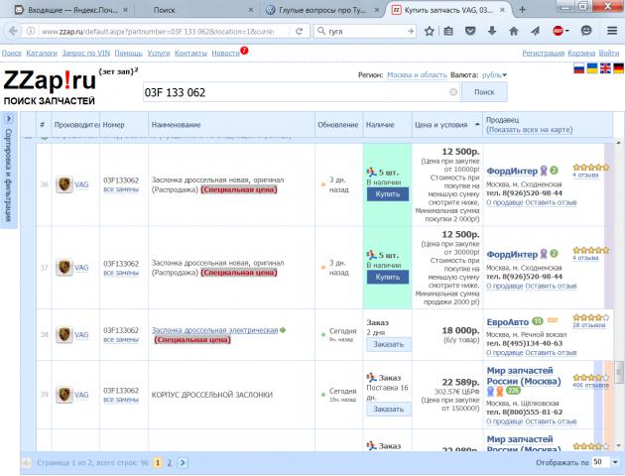
Task: Click the blue Поиск search button
Action: click(484, 92)
